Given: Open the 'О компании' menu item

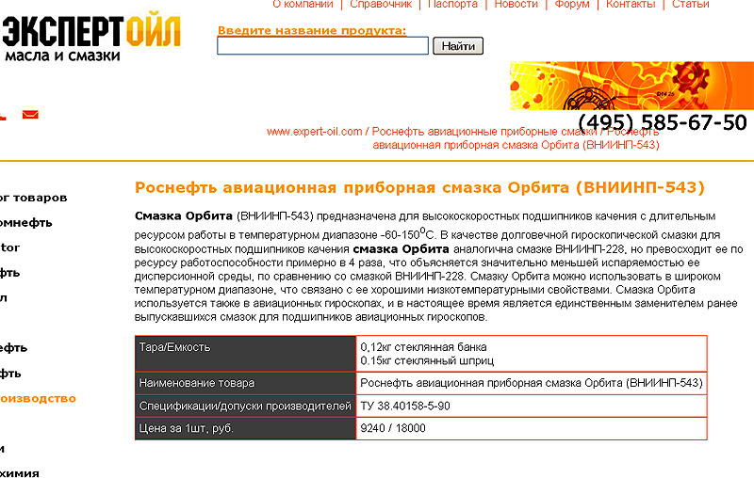Looking at the screenshot, I should tap(303, 5).
